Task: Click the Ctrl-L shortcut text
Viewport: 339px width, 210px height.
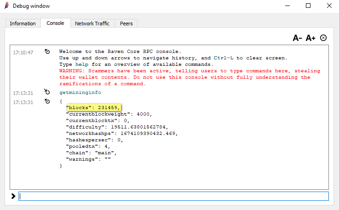Action: tap(224, 58)
